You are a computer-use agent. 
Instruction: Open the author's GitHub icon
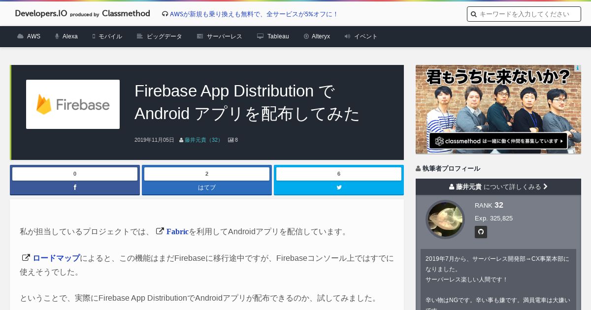481,232
